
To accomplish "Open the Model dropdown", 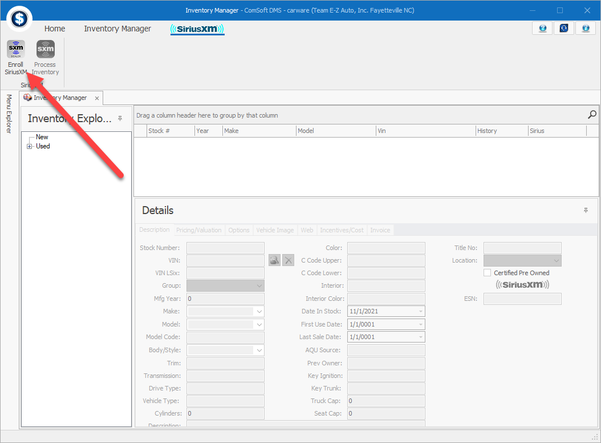I will tap(259, 324).
